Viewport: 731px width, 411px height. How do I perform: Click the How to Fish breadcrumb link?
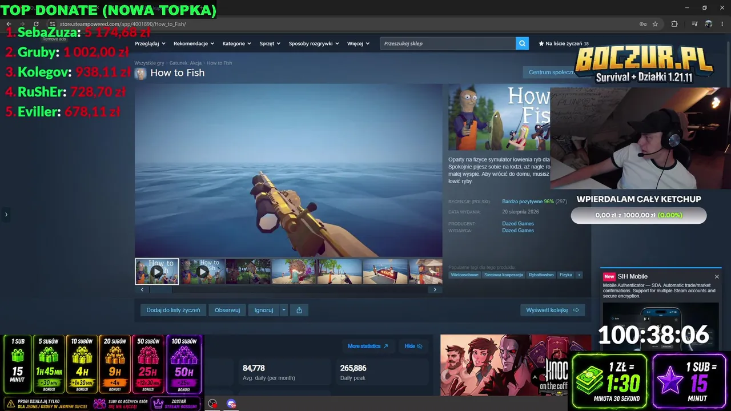[219, 63]
